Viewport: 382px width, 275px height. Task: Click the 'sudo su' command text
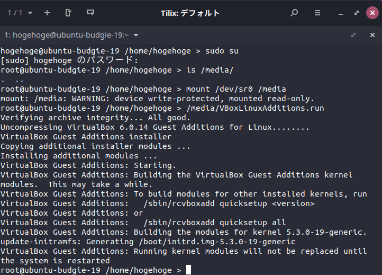pos(222,51)
